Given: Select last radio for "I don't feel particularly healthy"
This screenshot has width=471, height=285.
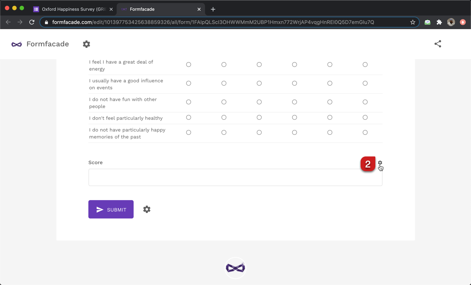Looking at the screenshot, I should (365, 118).
